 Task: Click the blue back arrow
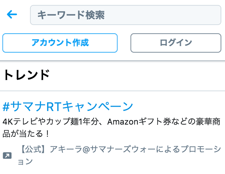click(12, 15)
